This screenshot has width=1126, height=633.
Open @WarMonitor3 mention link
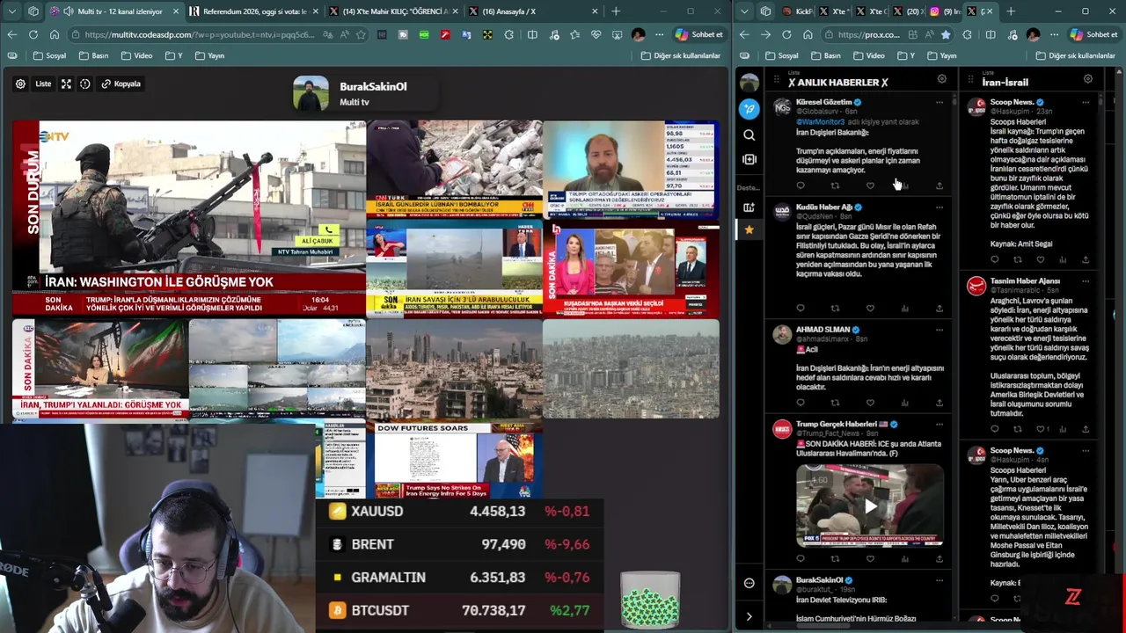[x=821, y=122]
